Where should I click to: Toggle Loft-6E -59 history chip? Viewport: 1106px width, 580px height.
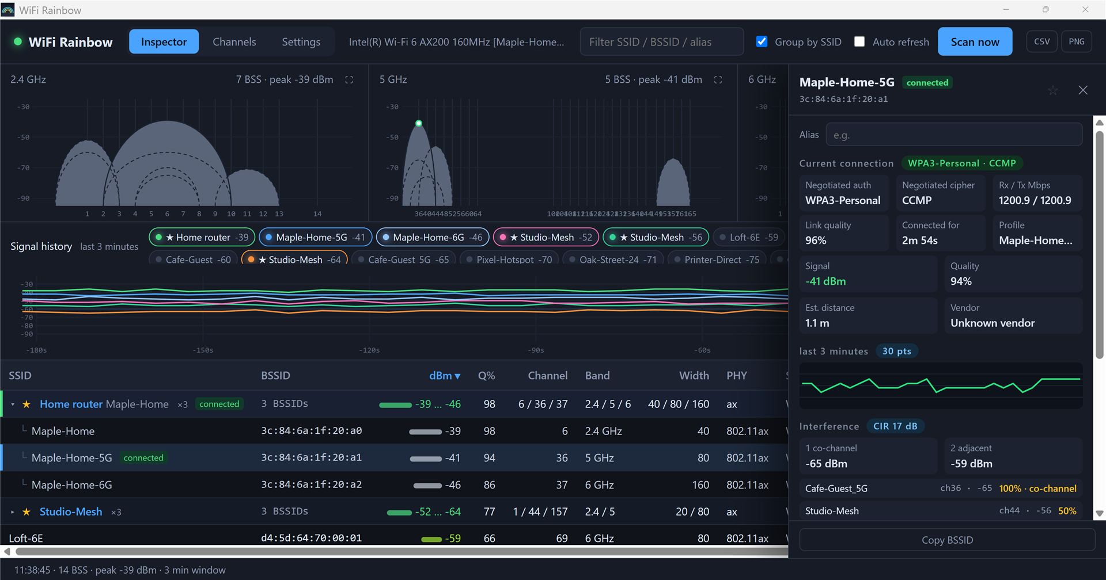[749, 237]
